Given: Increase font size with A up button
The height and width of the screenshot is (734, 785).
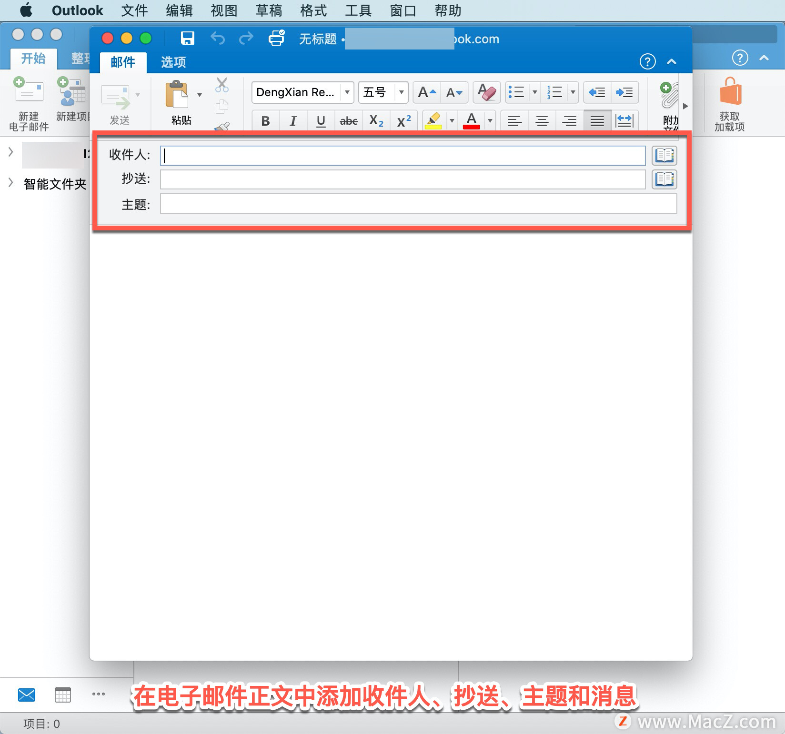Looking at the screenshot, I should 427,92.
